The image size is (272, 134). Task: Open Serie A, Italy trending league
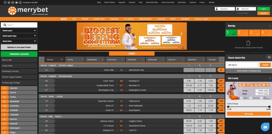[x=19, y=60]
